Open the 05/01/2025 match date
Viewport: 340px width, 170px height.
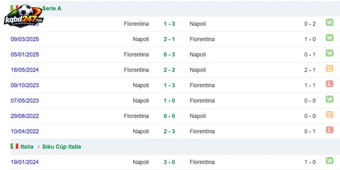25,55
